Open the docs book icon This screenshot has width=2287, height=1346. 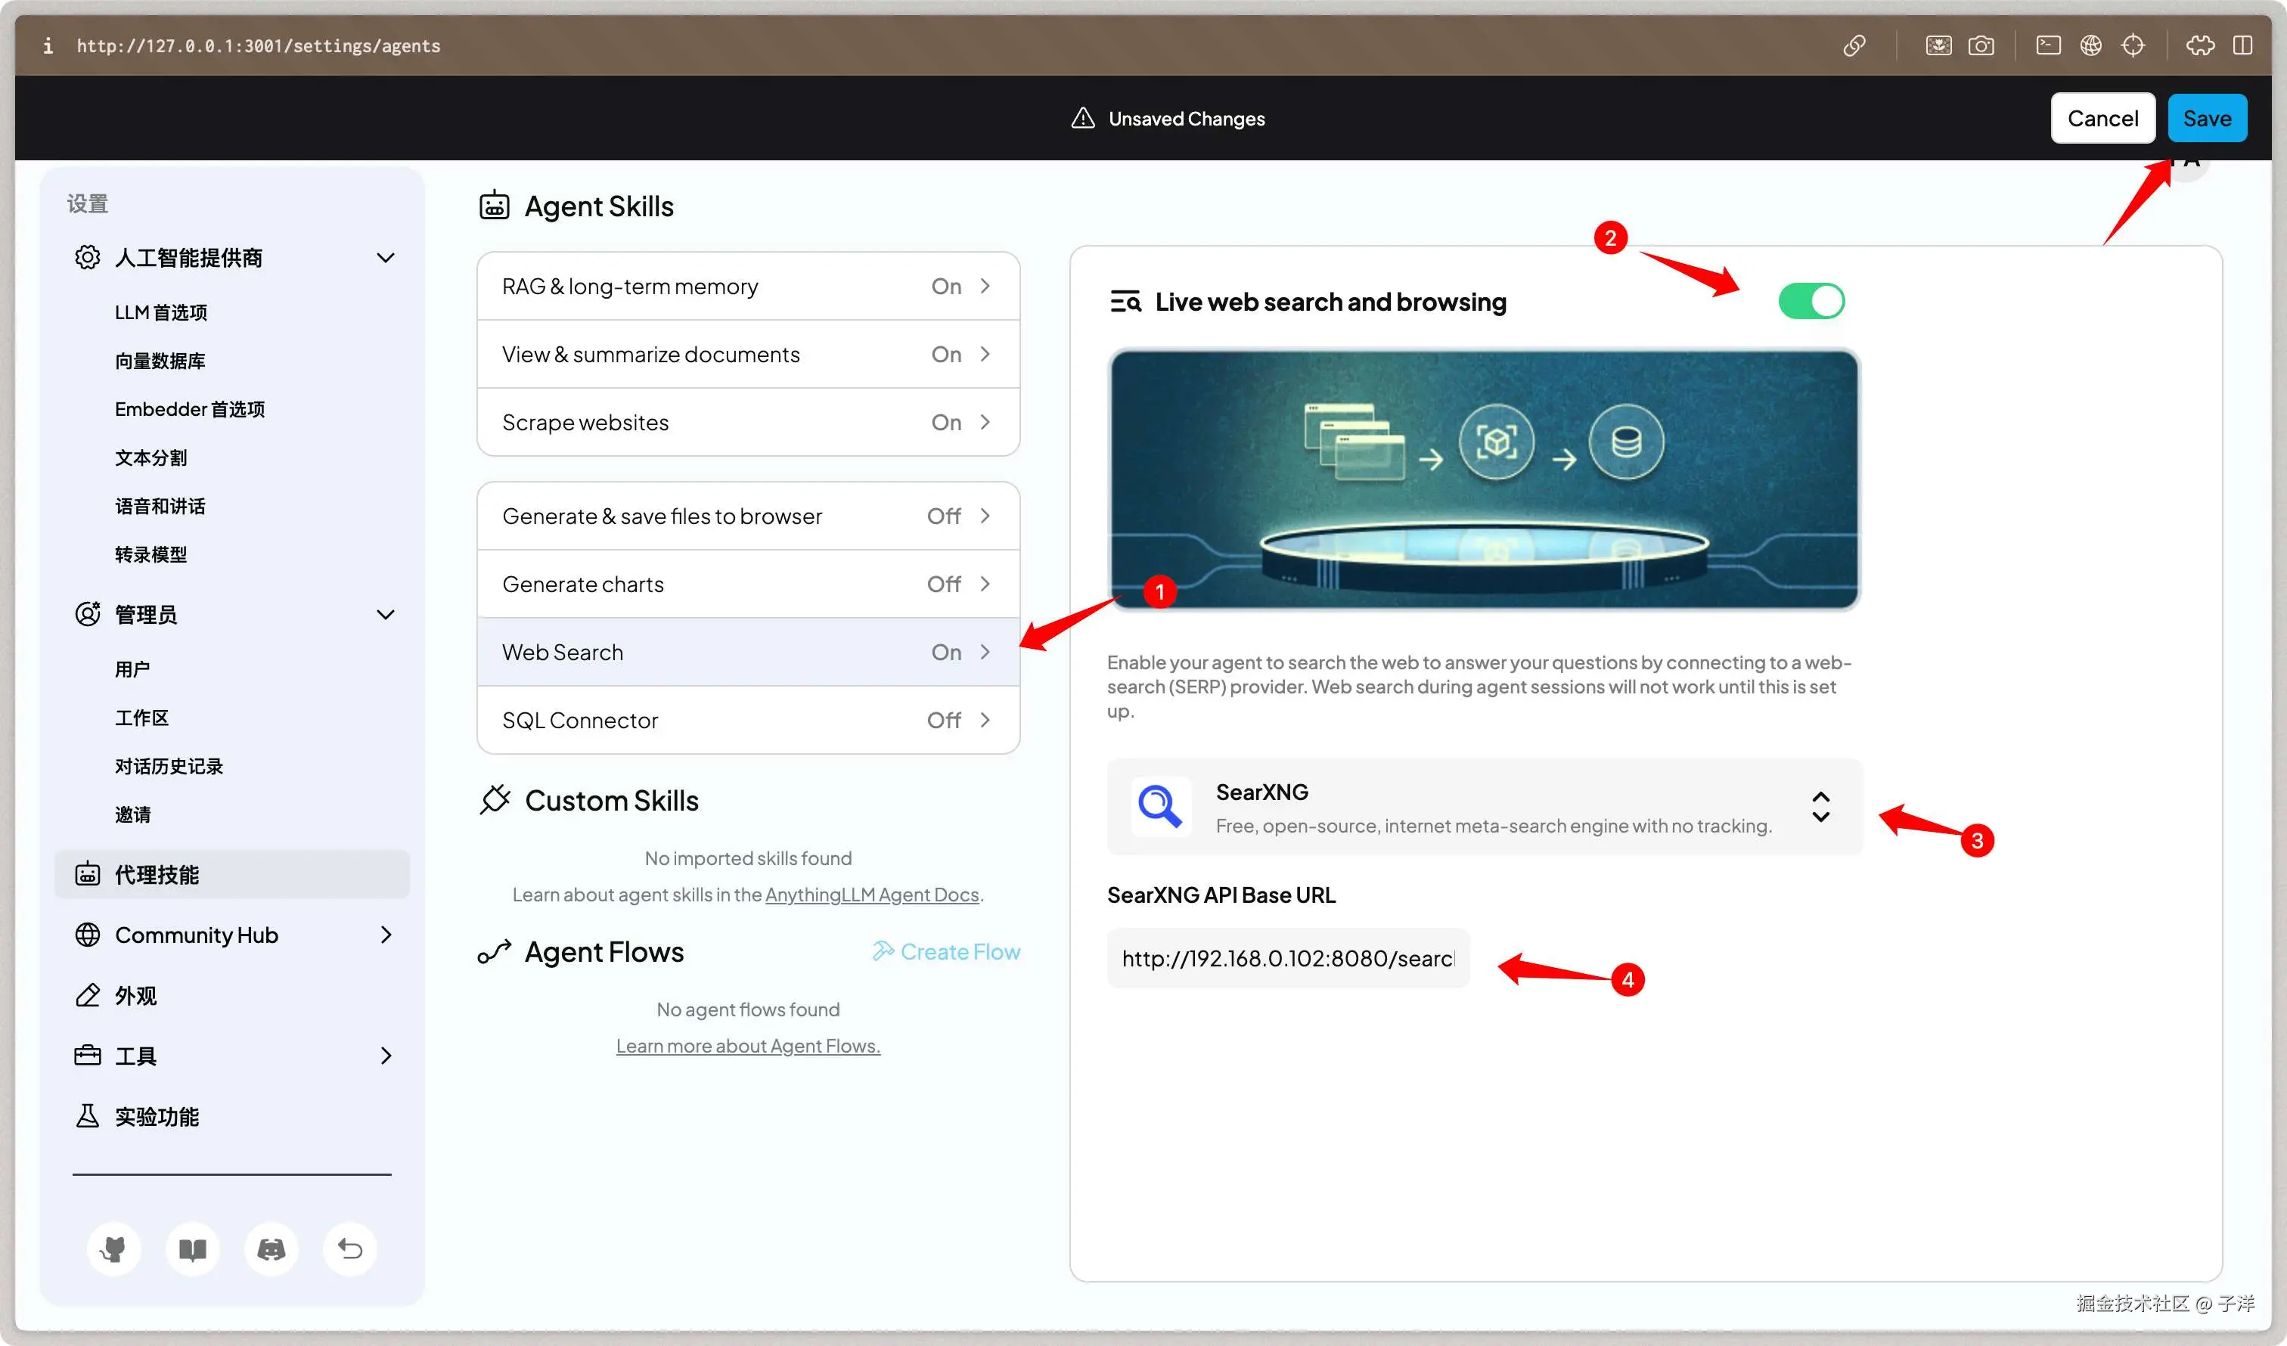(x=192, y=1249)
